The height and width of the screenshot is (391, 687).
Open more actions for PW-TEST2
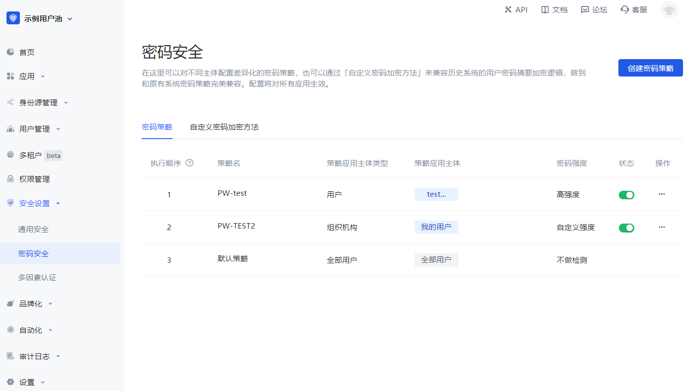tap(662, 227)
